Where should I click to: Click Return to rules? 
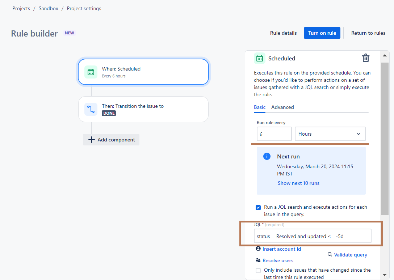click(368, 33)
